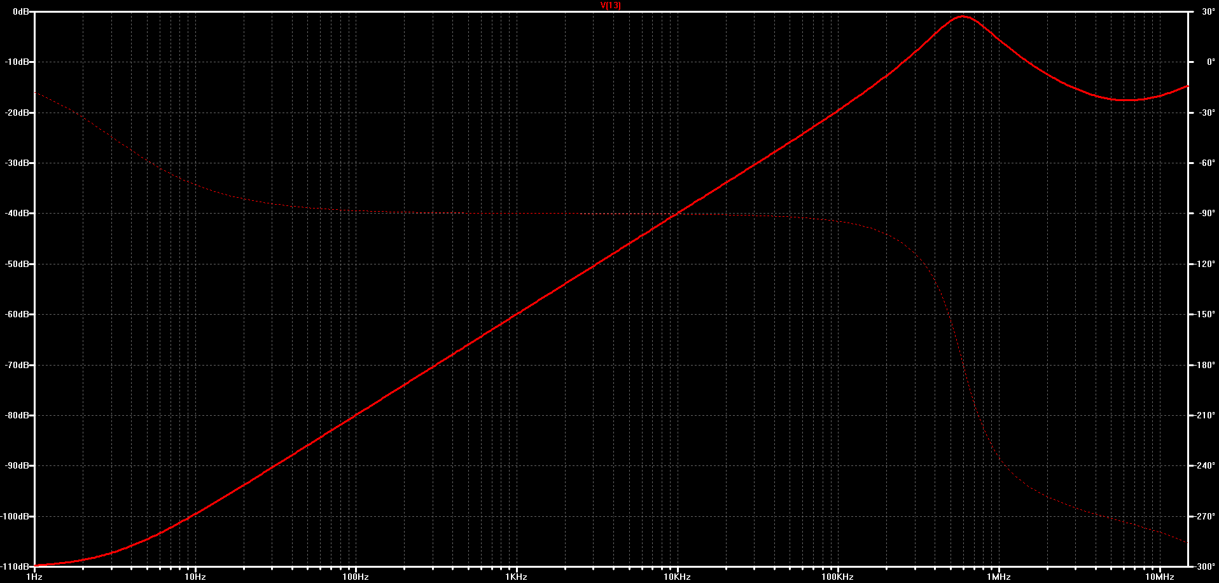This screenshot has width=1219, height=583.
Task: Click the 100KHz frequency axis label
Action: tap(837, 577)
